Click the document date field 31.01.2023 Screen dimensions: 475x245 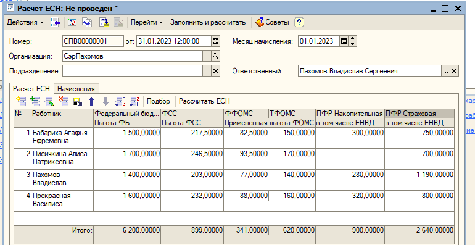coord(174,41)
